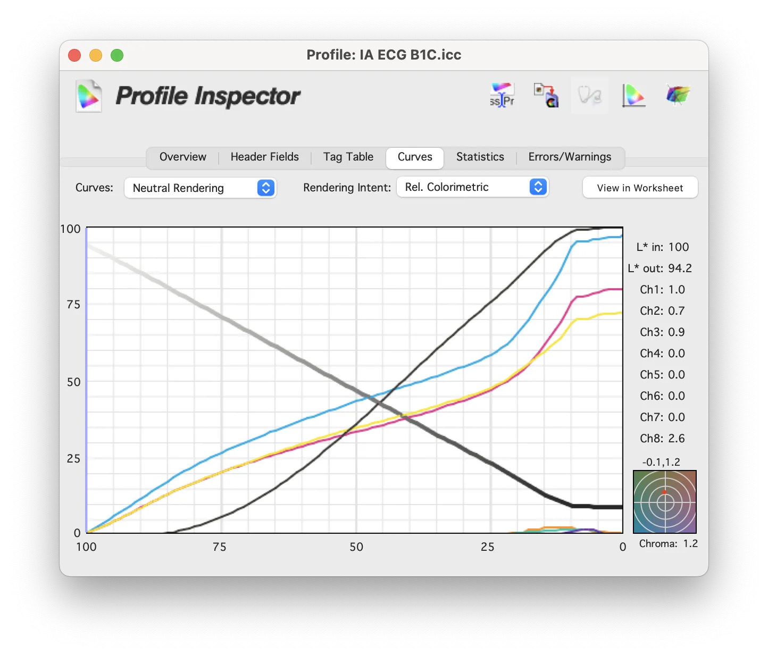Click the green zoom window button
The width and height of the screenshot is (768, 655).
117,55
